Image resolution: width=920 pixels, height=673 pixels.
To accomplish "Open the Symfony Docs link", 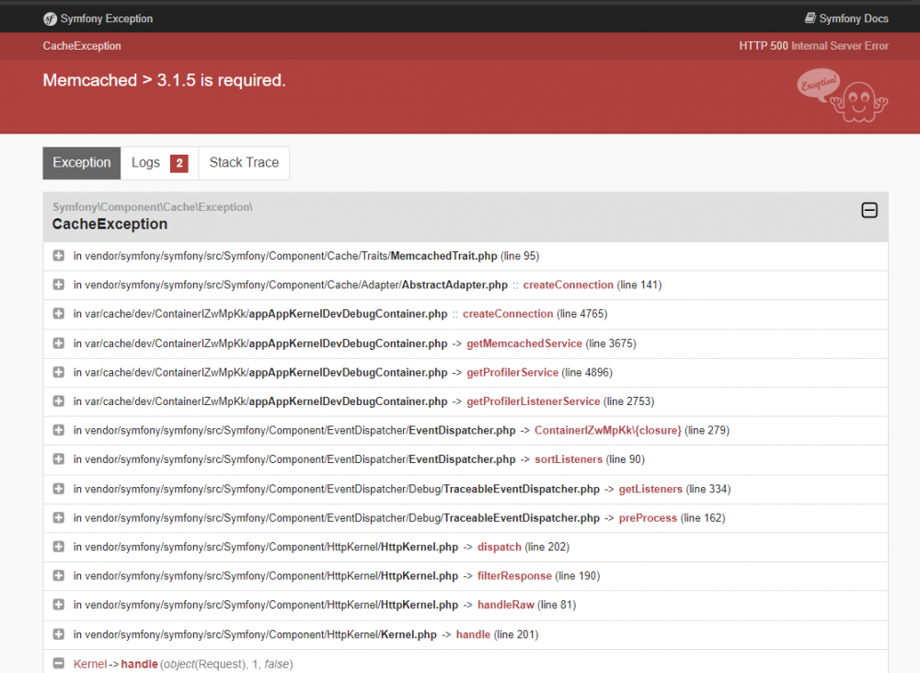I will click(x=846, y=18).
